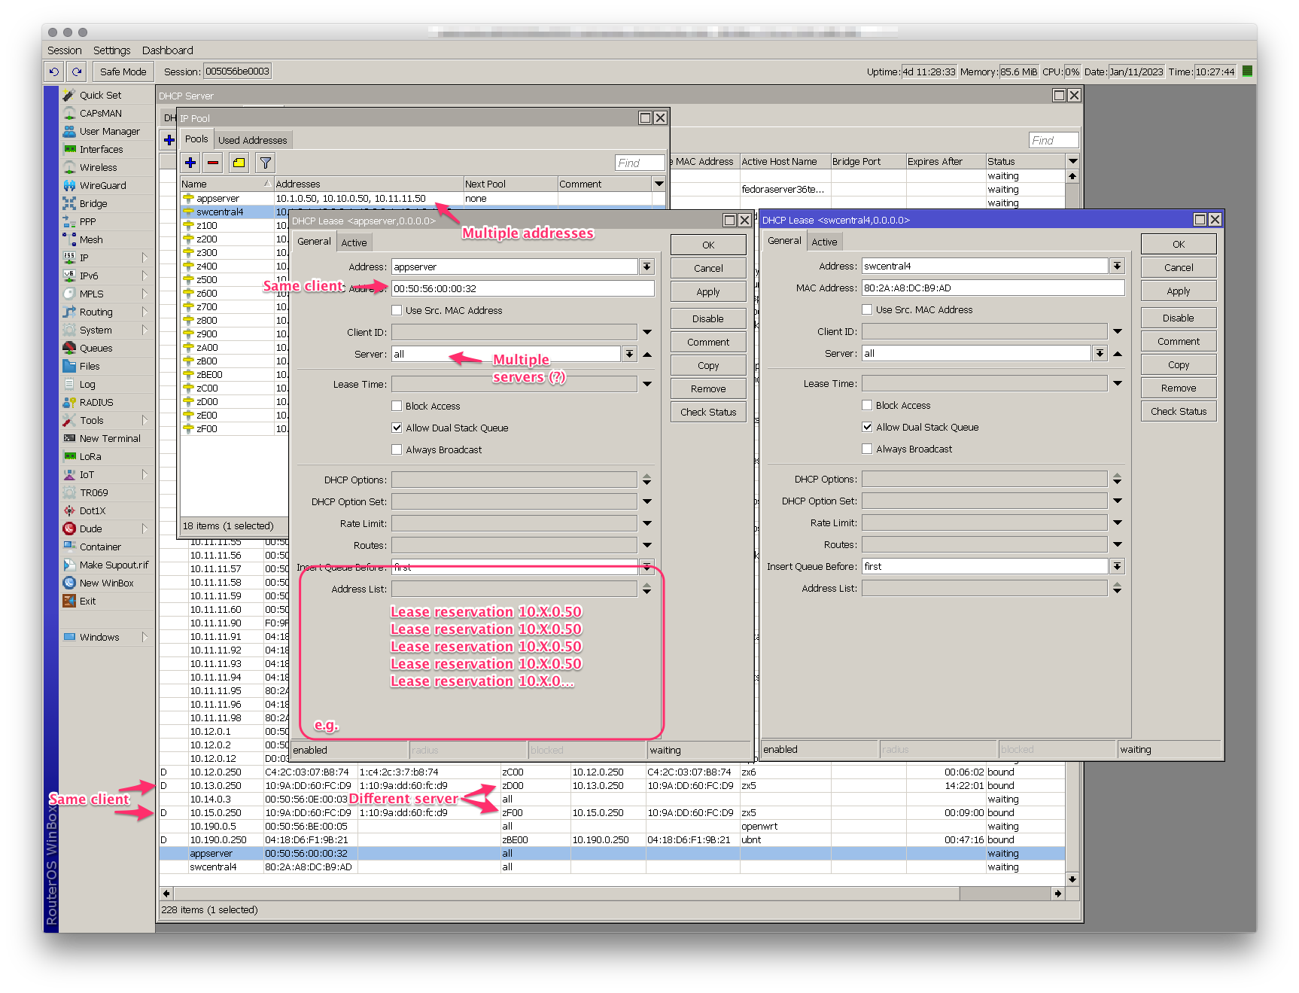The image size is (1299, 993).
Task: Open Log sidebar item
Action: pos(87,384)
